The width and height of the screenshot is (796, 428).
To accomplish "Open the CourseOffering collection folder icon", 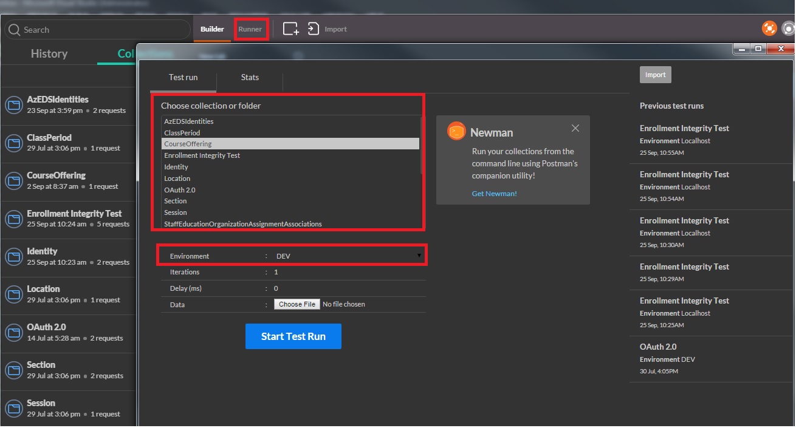I will [x=13, y=181].
